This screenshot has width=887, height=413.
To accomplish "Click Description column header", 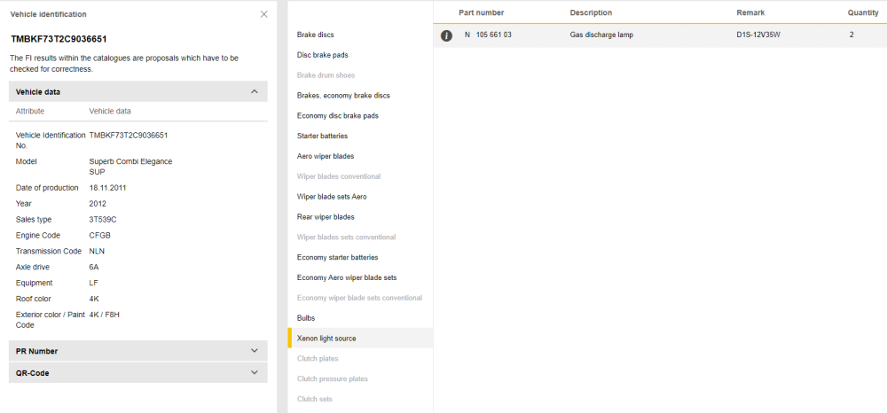I will click(x=591, y=12).
